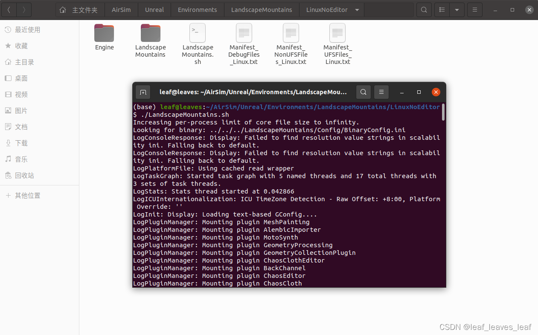The width and height of the screenshot is (538, 335).
Task: Click 'Mounting plugin MotoSynth' terminal line
Action: coord(215,237)
